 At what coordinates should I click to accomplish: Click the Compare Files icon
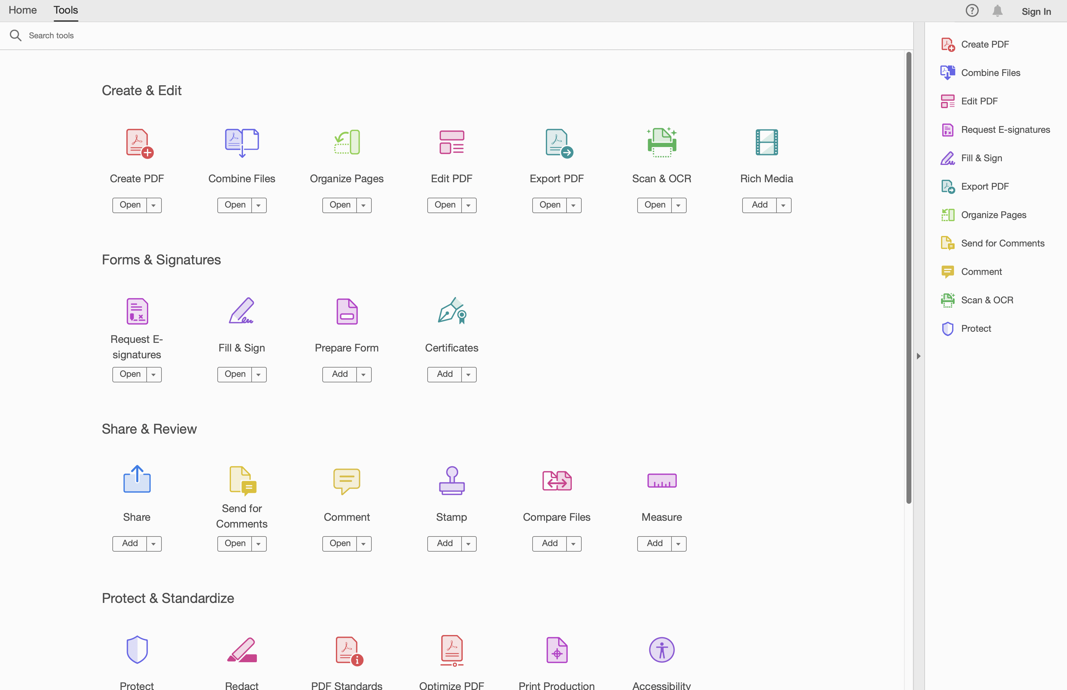point(557,481)
